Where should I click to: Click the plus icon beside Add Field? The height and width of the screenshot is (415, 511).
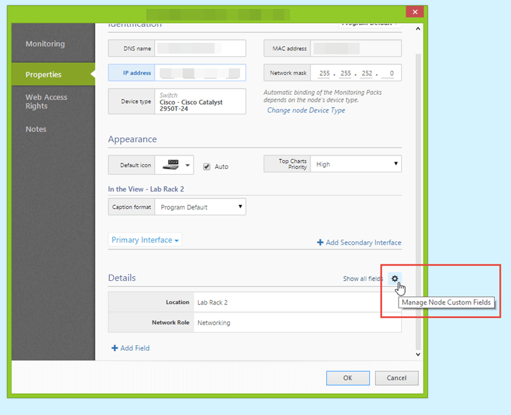pos(115,348)
